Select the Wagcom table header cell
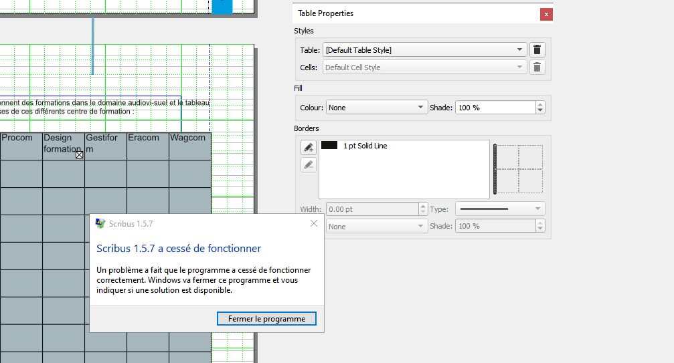 tap(189, 146)
